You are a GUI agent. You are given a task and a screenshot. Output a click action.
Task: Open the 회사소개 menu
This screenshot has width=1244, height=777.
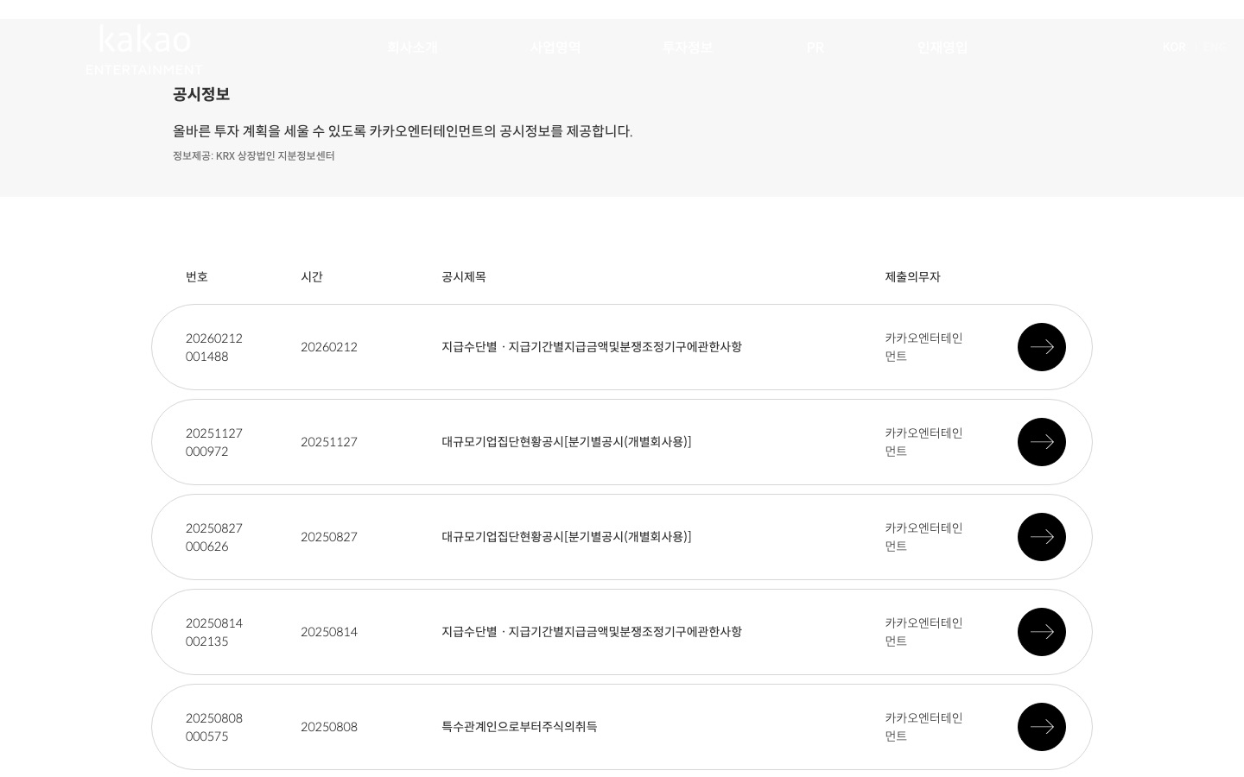[x=413, y=47]
